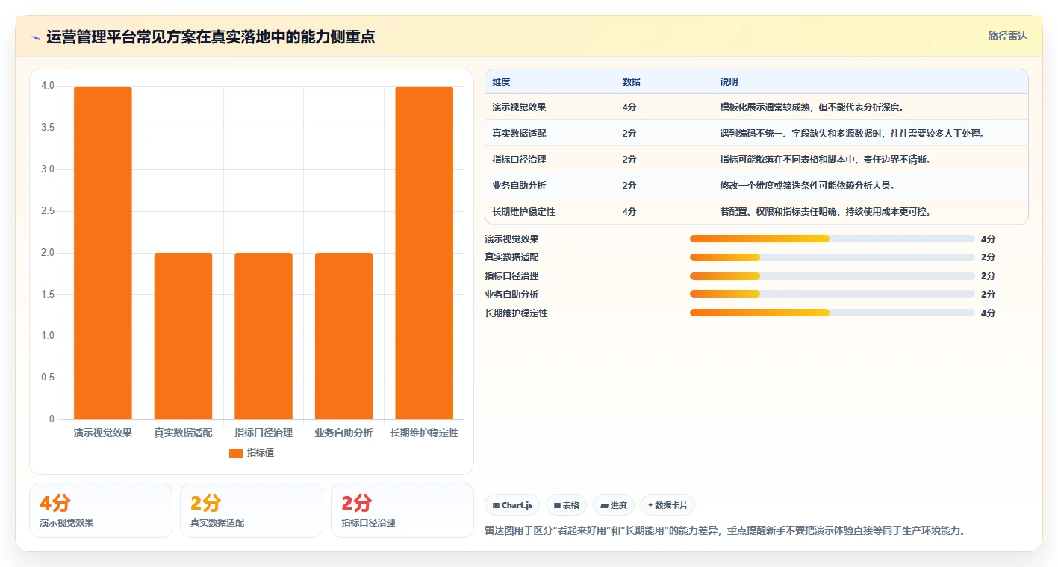Click the description 模板化展示通常较成熟，但不能代表分析深度。
The image size is (1058, 567).
812,107
